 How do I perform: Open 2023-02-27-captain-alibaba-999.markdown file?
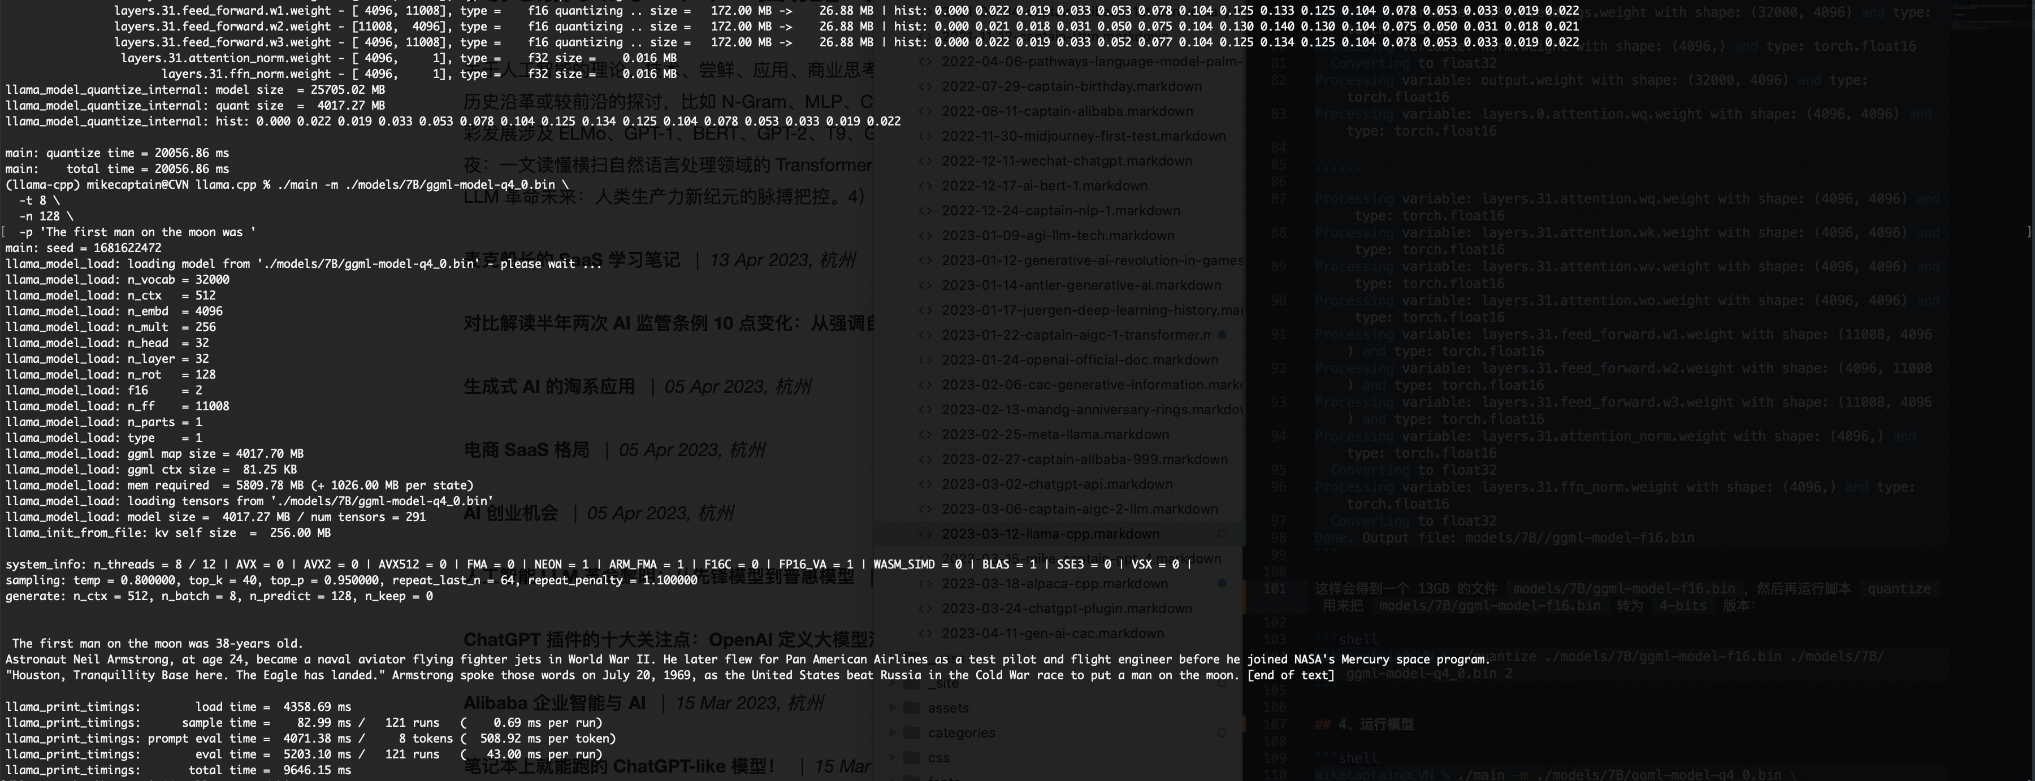tap(1085, 459)
